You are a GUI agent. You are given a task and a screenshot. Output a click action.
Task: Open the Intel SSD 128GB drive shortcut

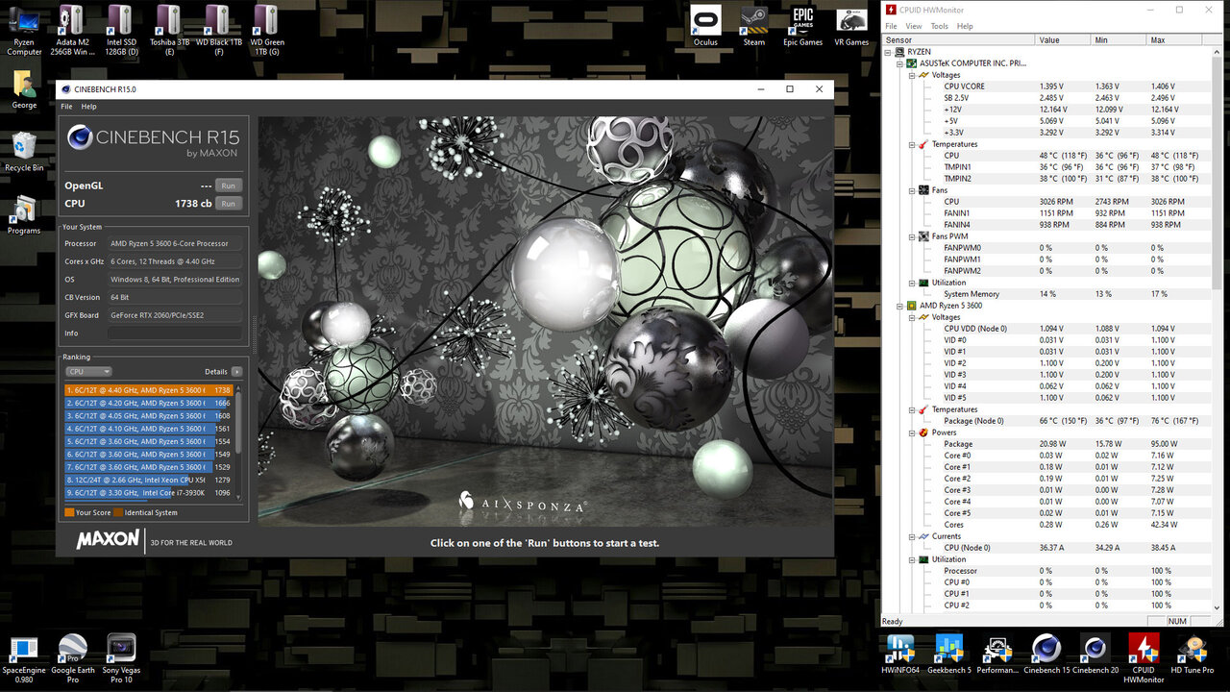[120, 31]
